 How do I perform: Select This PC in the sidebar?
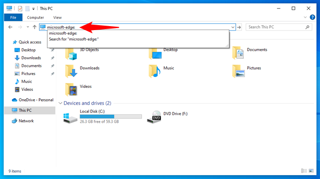(x=30, y=110)
